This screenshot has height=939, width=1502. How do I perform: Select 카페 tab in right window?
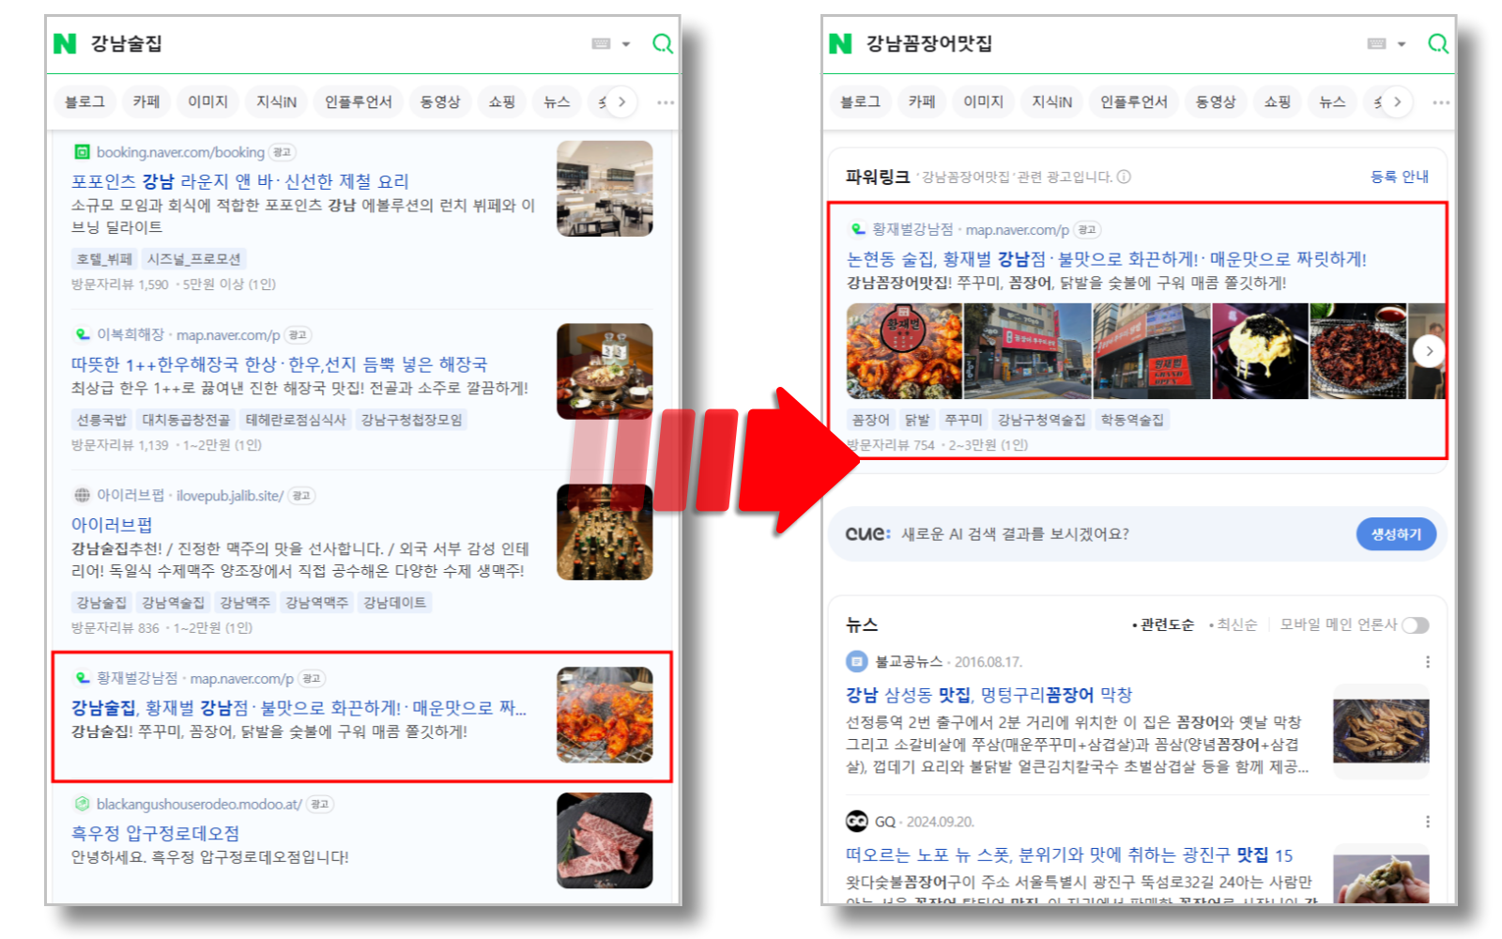click(922, 101)
